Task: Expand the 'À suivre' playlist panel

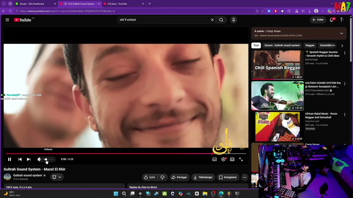Action: click(x=341, y=33)
